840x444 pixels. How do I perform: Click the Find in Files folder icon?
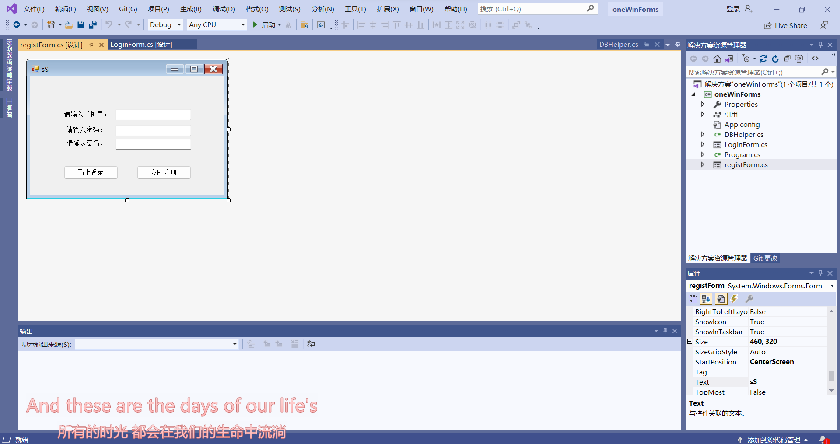304,25
